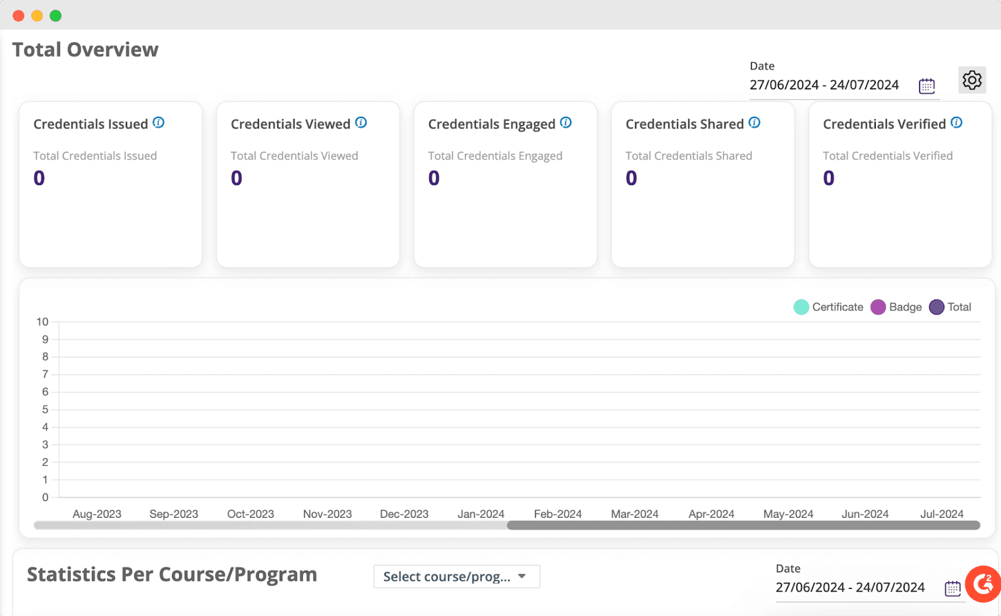
Task: Toggle the Certificate series in chart legend
Action: point(828,307)
